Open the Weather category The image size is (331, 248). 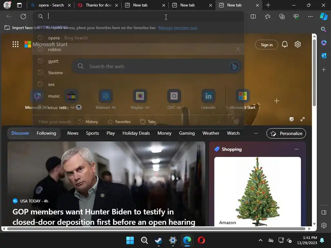211,133
